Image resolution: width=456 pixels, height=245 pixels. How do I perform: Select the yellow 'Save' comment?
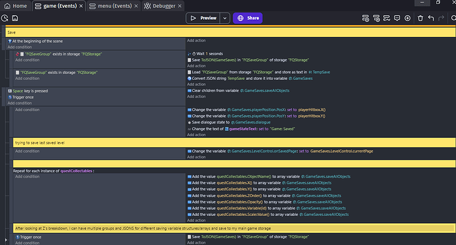230,32
